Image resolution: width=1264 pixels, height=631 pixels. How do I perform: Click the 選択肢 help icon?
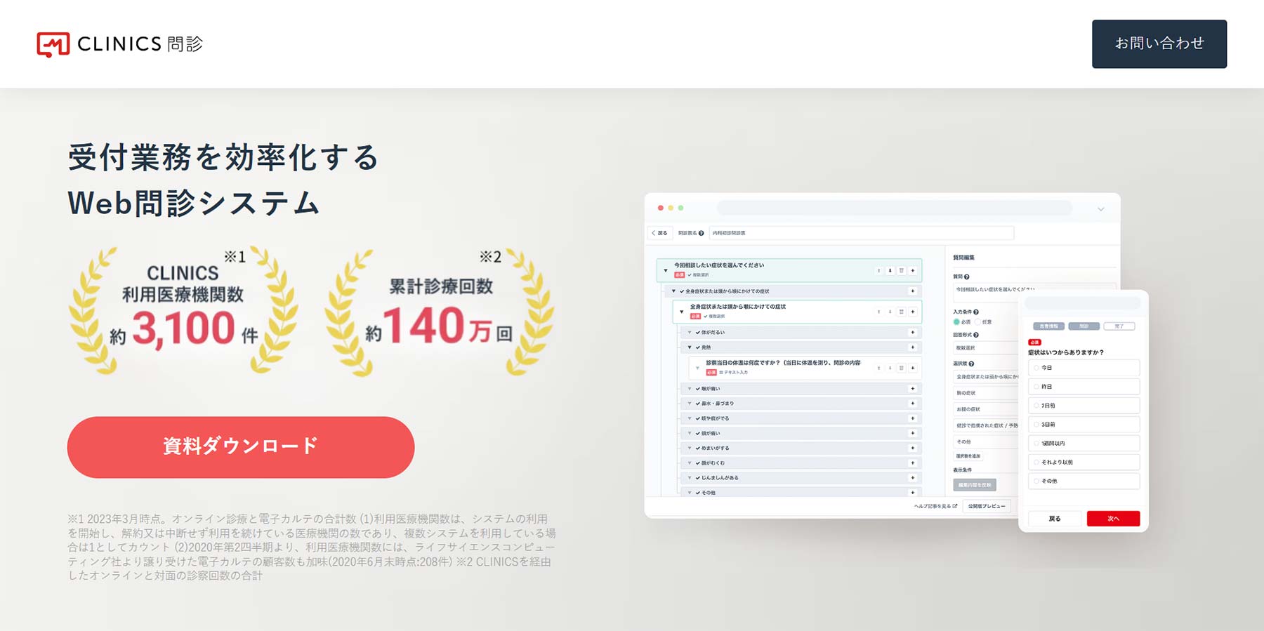971,364
